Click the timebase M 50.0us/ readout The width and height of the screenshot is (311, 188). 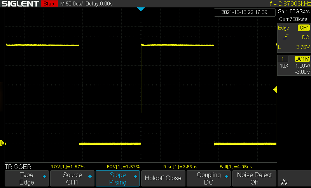pos(72,4)
